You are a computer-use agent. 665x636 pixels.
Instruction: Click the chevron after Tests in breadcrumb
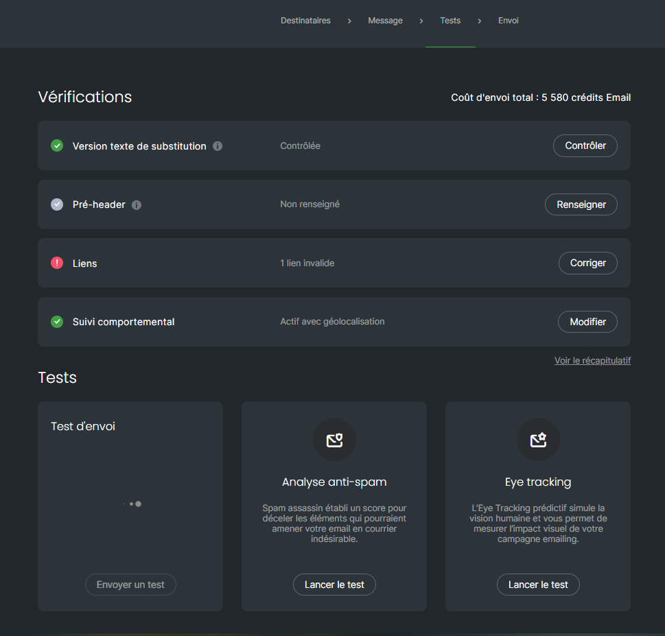[x=479, y=21]
